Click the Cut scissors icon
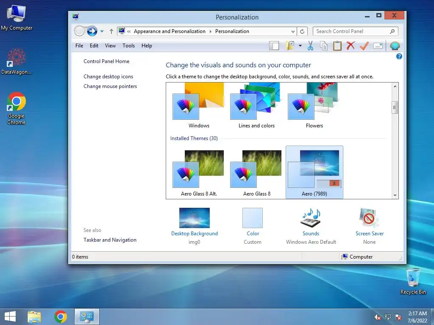 pos(310,46)
